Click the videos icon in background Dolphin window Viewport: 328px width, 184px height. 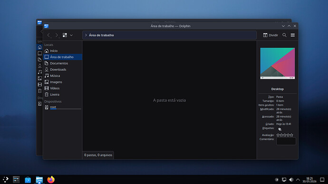[x=40, y=85]
